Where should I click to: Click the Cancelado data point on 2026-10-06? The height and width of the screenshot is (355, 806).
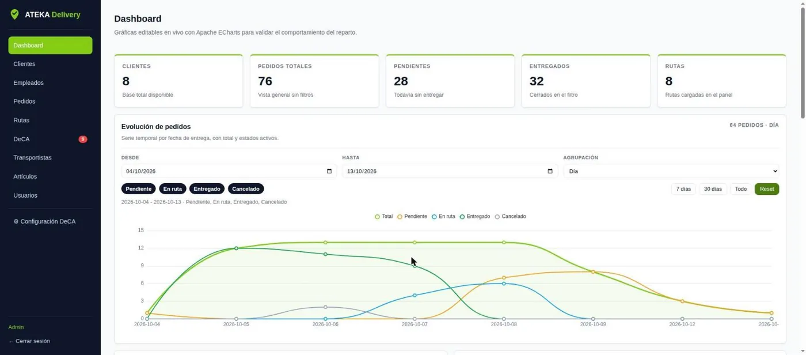pos(325,307)
